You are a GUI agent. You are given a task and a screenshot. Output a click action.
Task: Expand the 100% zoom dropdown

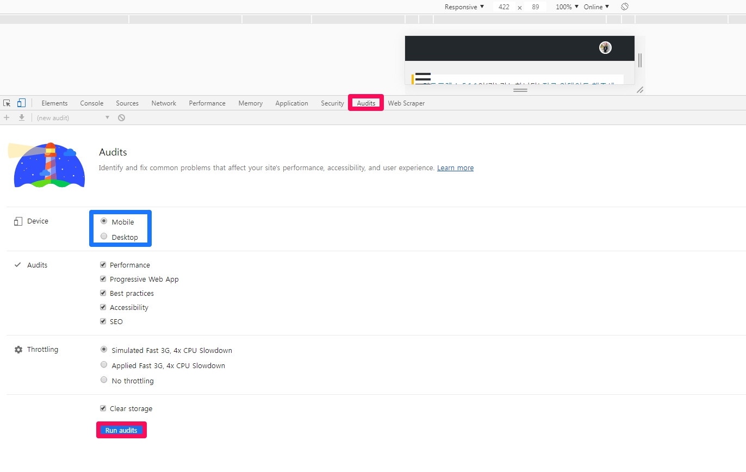(567, 7)
